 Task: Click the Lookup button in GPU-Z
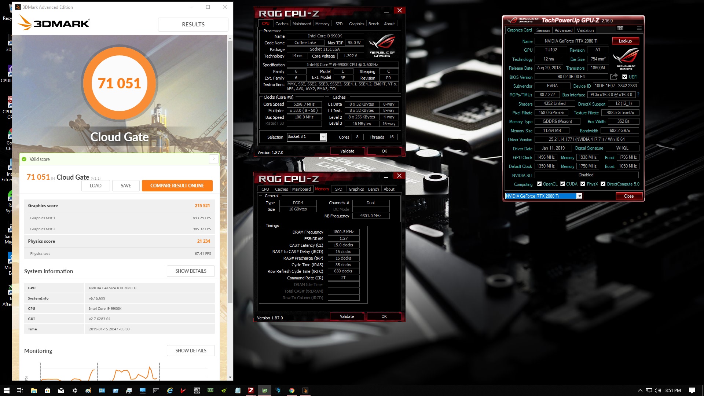click(625, 41)
